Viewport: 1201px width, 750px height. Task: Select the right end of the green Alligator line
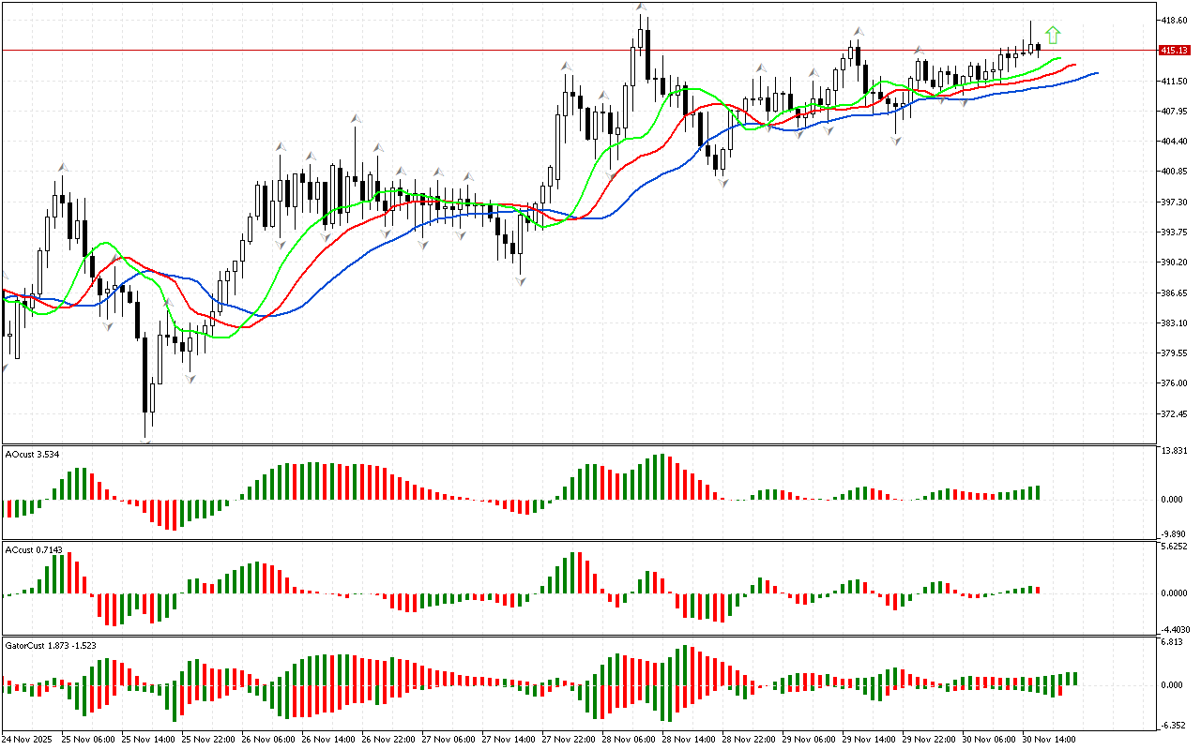tap(1060, 59)
